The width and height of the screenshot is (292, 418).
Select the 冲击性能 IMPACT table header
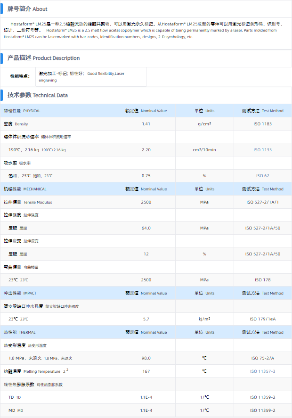(x=20, y=293)
